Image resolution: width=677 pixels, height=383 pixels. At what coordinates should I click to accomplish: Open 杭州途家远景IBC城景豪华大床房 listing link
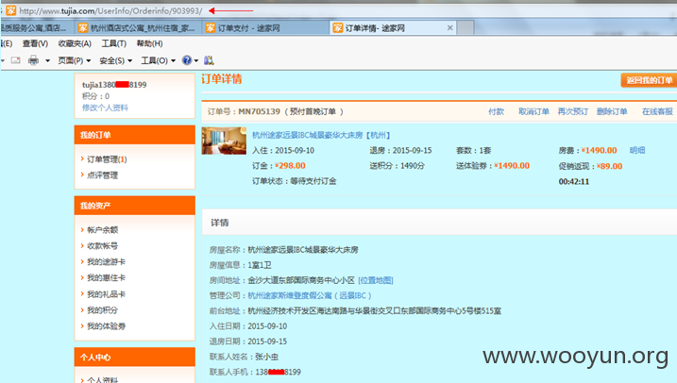pyautogui.click(x=321, y=135)
